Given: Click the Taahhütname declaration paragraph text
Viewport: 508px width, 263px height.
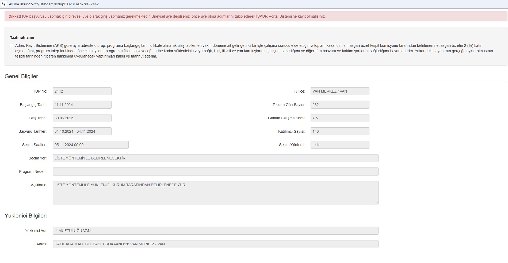Looking at the screenshot, I should (254, 51).
